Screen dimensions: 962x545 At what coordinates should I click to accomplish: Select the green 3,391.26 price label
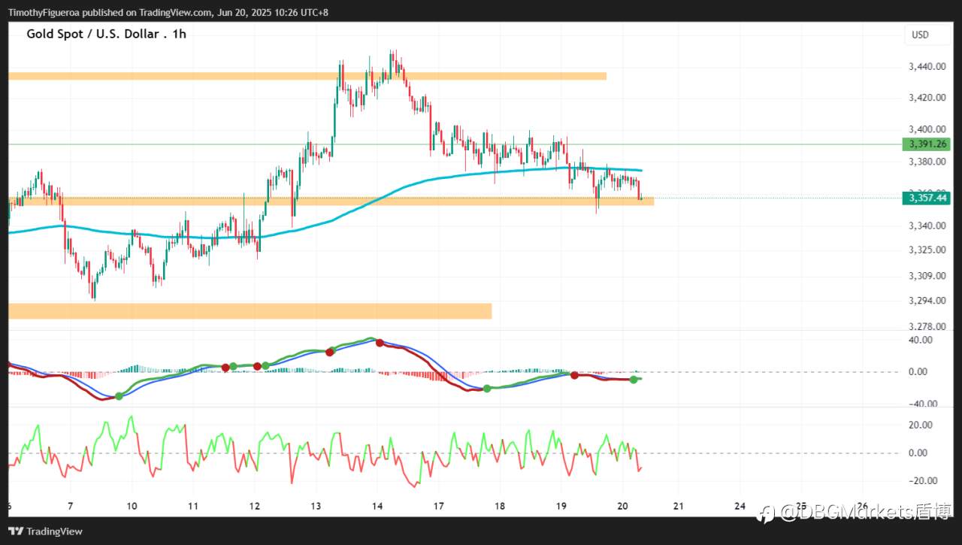(x=927, y=144)
